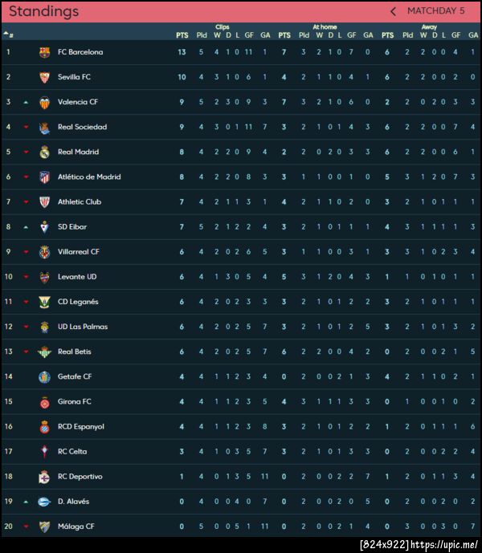Click the Valencia CF bat crest
The image size is (482, 553).
click(44, 102)
